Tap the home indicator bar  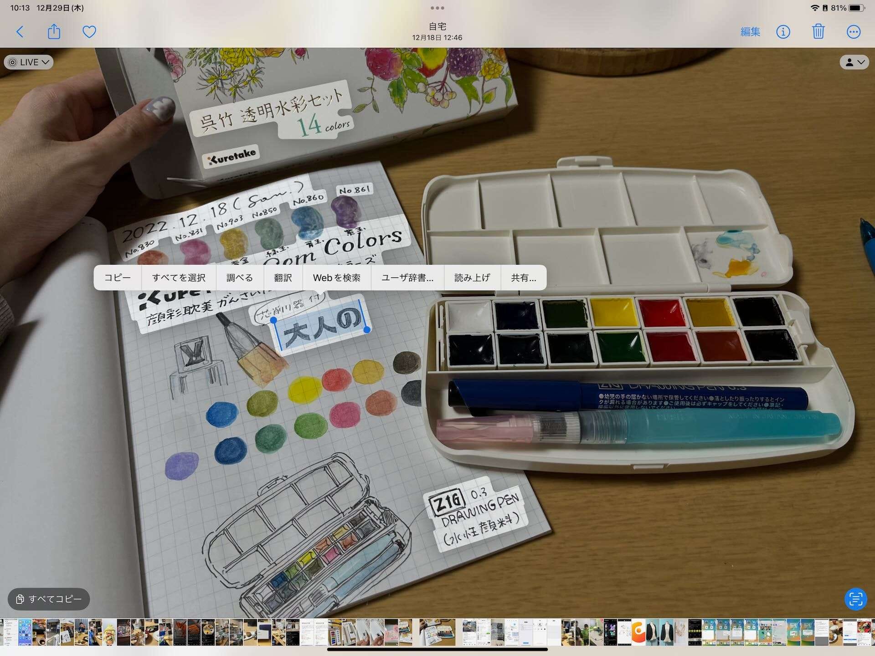pos(437,650)
